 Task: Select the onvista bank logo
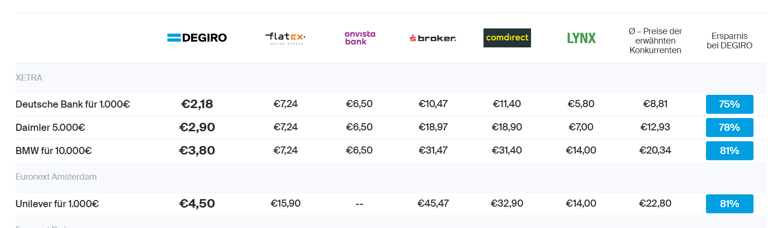(359, 38)
